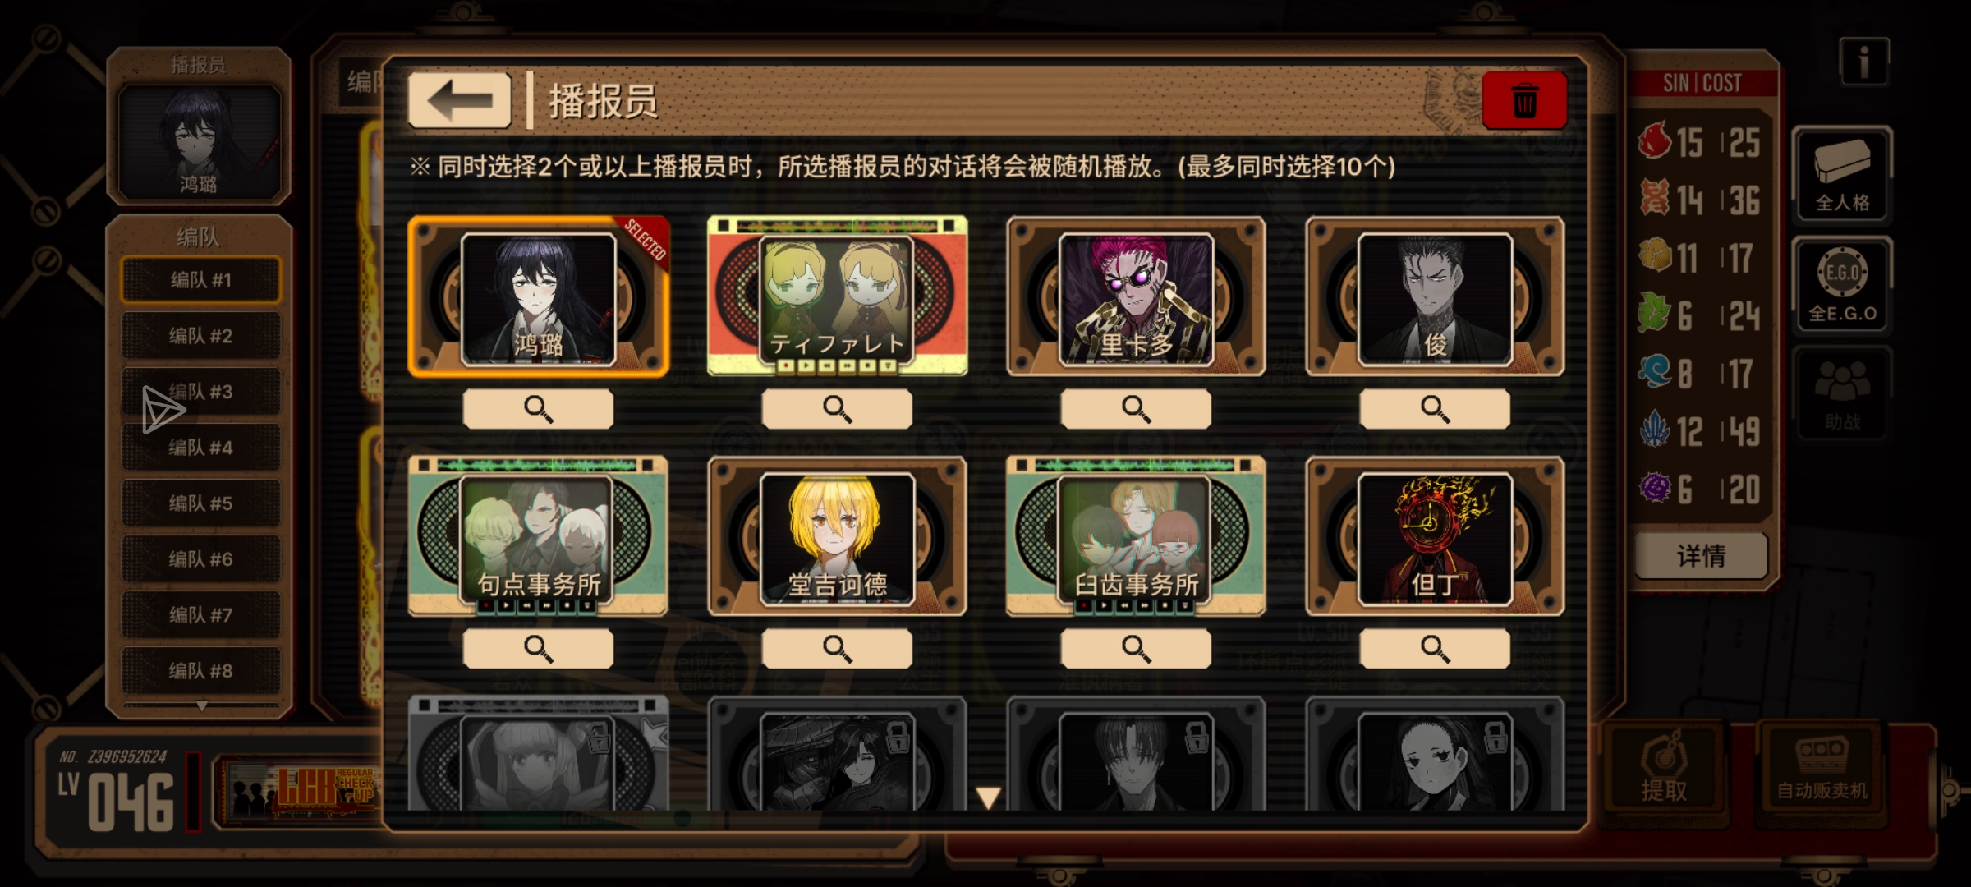Select the ティファレト announcer card
1971x887 pixels.
coord(837,296)
